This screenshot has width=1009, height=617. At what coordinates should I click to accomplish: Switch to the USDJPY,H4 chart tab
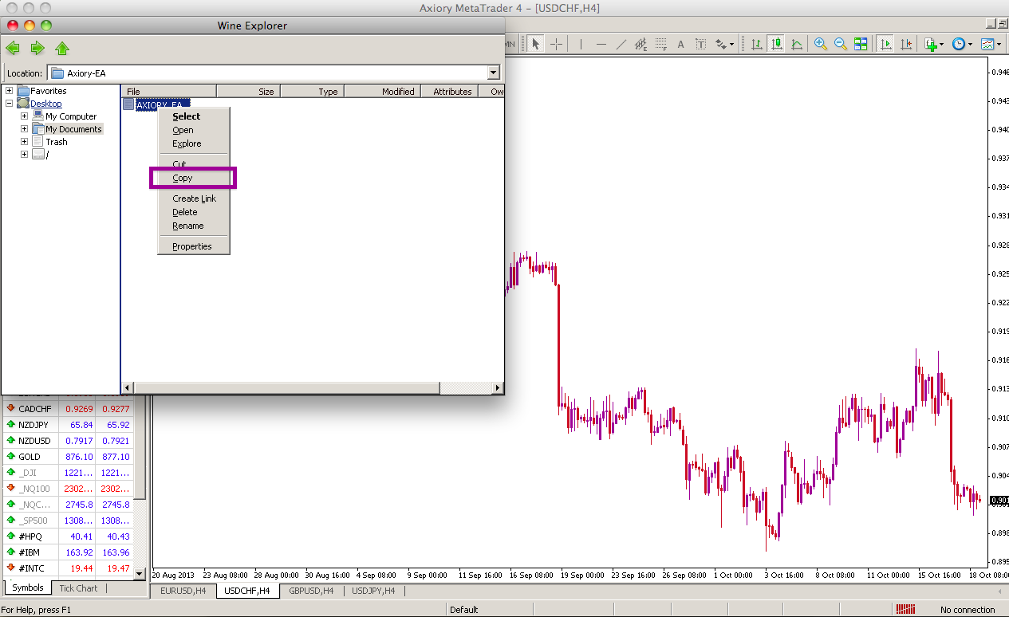click(375, 591)
